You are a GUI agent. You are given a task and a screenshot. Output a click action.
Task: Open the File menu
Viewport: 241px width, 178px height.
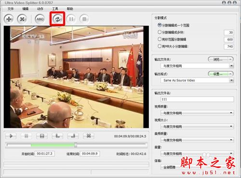pyautogui.click(x=11, y=9)
